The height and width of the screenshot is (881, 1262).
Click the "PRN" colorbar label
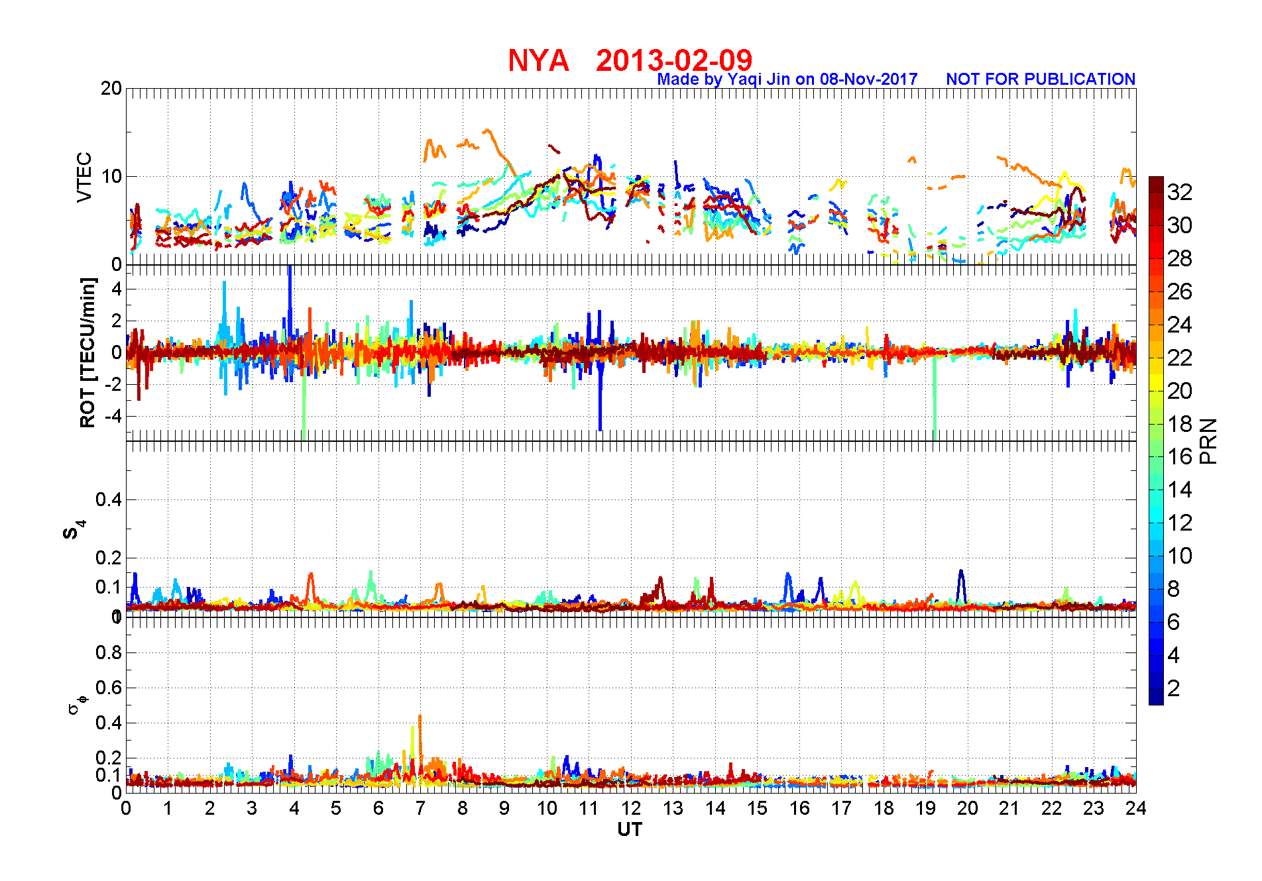coord(1209,441)
